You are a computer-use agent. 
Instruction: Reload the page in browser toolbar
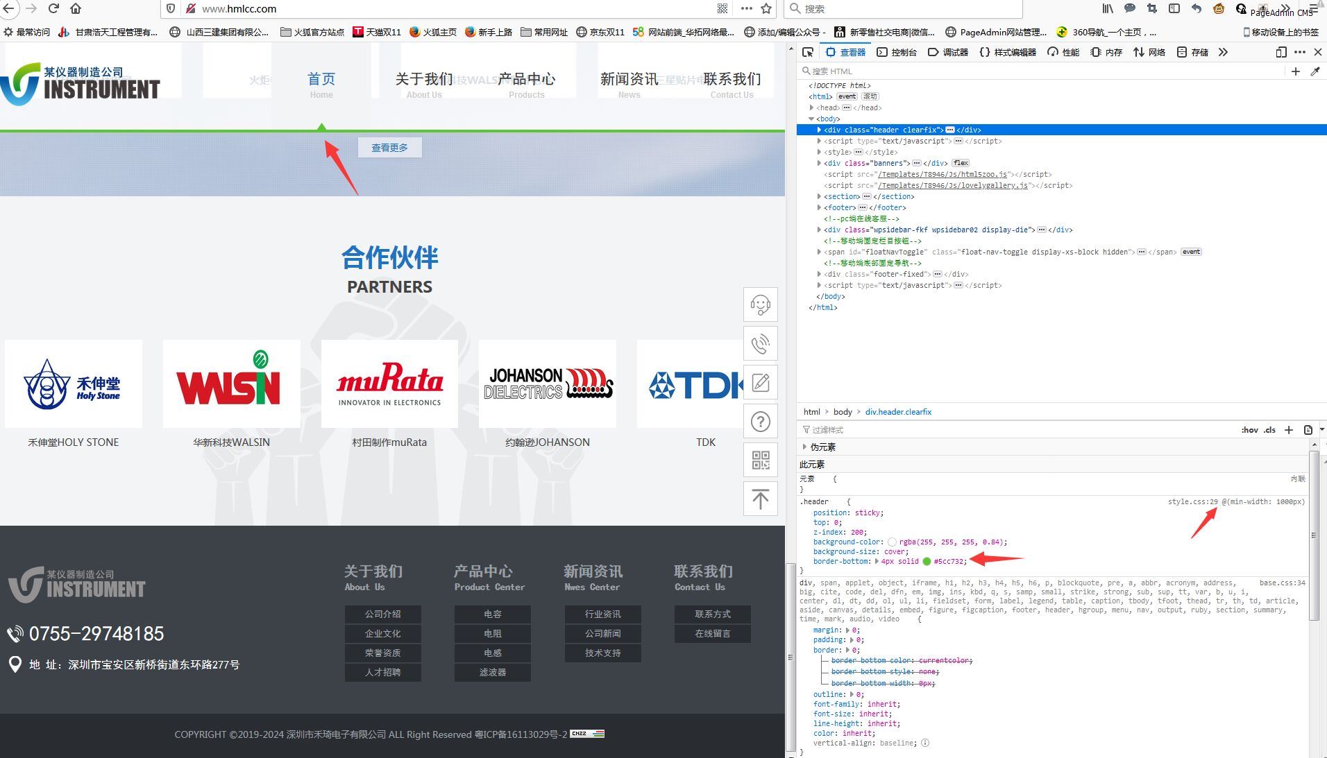[x=53, y=8]
